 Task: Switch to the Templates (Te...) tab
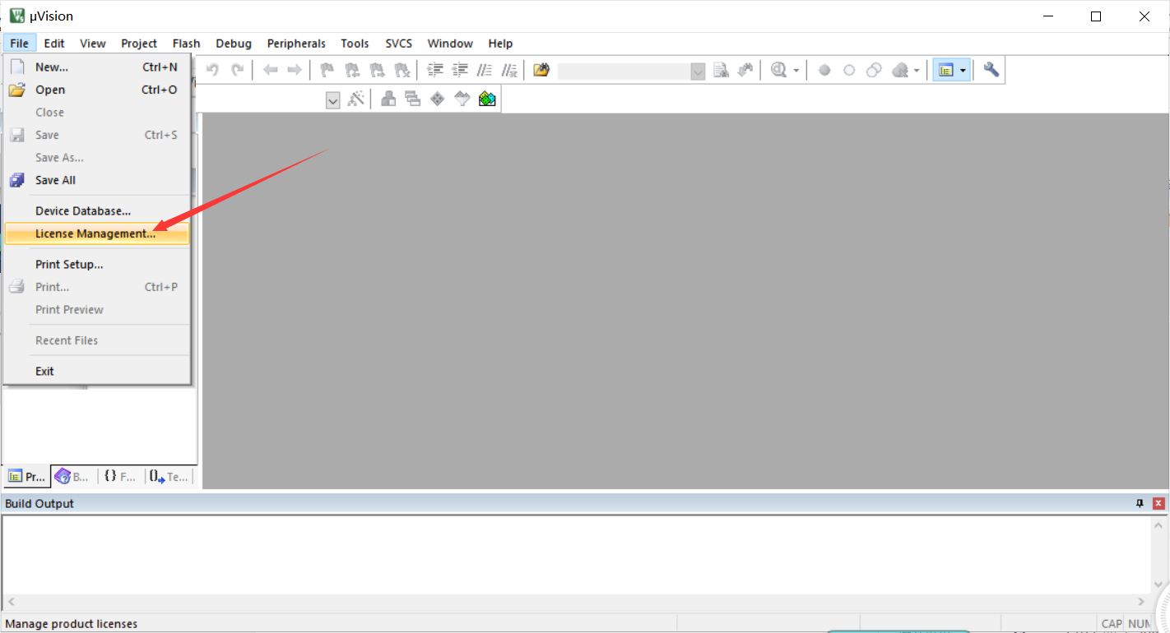[x=169, y=477]
